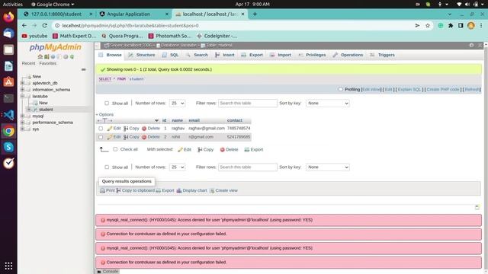The image size is (488, 274).
Task: Click pencil Edit icon for raghav row
Action: click(x=110, y=129)
